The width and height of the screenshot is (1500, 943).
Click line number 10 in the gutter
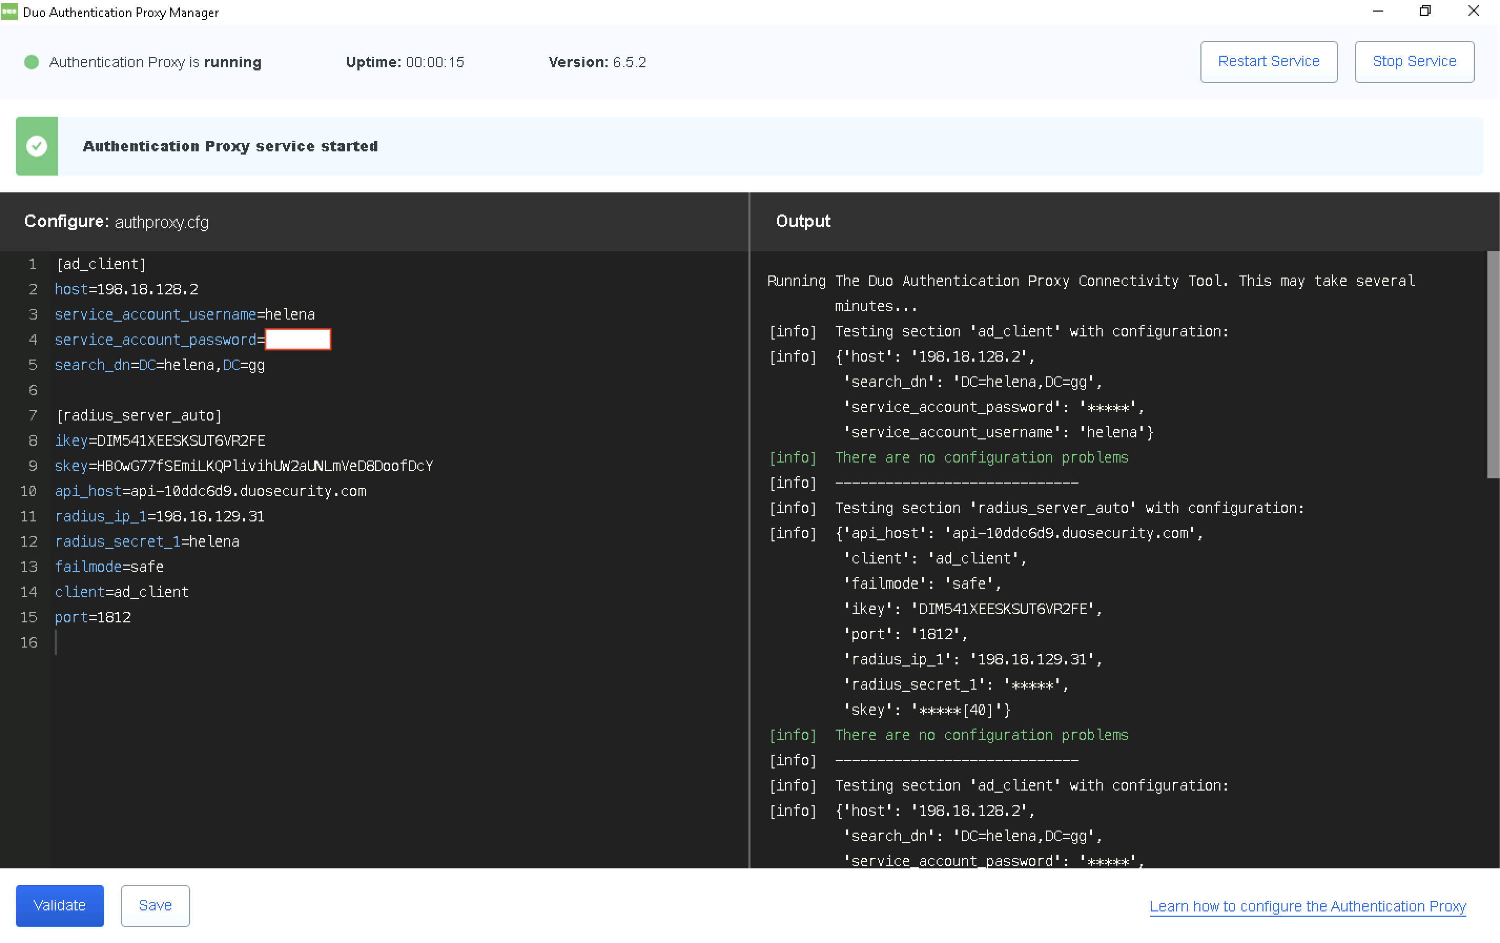click(29, 491)
